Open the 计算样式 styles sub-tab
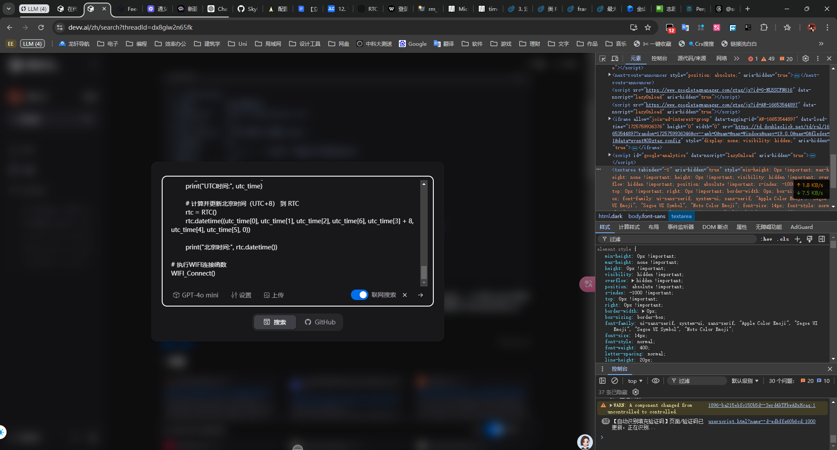This screenshot has width=837, height=450. coord(629,227)
